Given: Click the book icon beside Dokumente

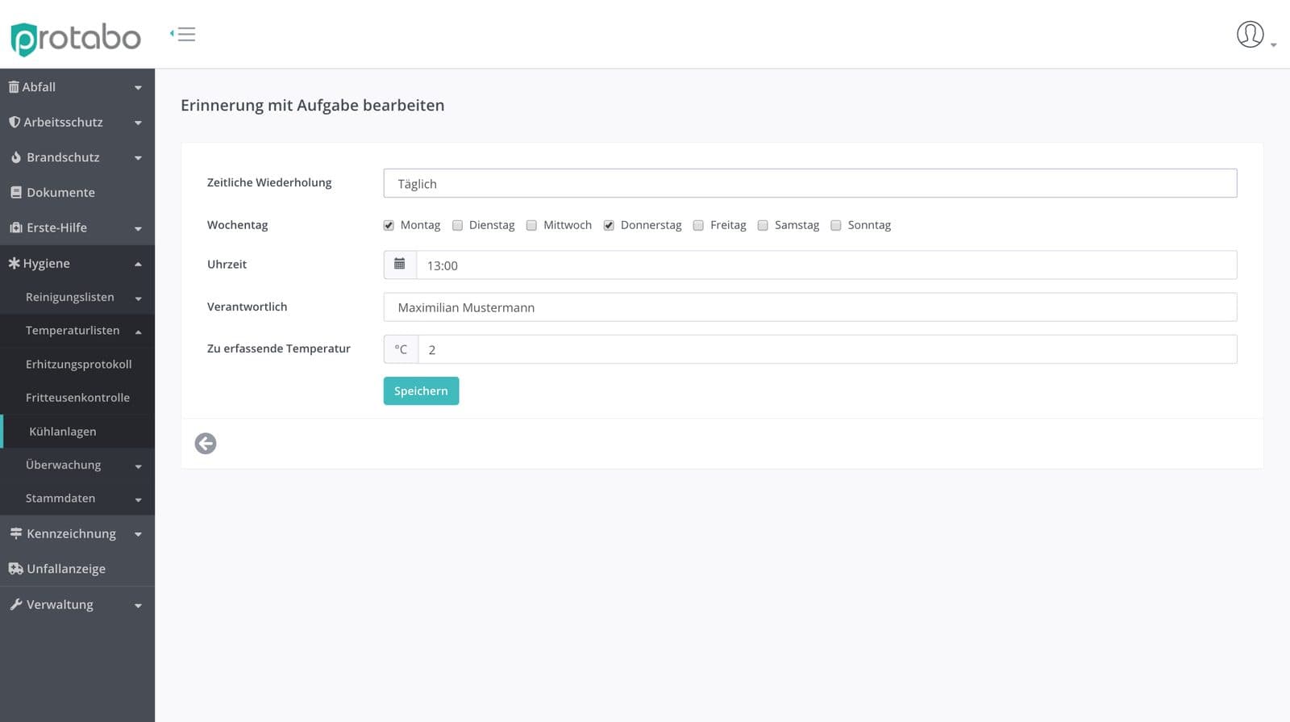Looking at the screenshot, I should pos(15,193).
